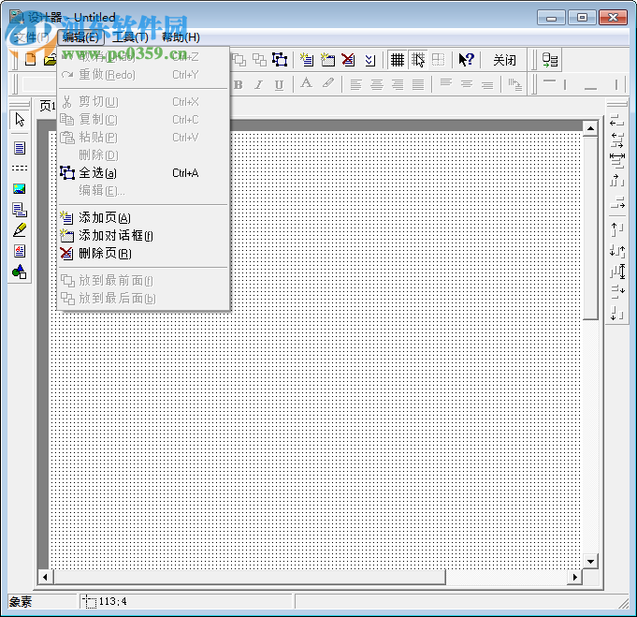The width and height of the screenshot is (637, 617).
Task: Toggle center text alignment
Action: point(377,84)
